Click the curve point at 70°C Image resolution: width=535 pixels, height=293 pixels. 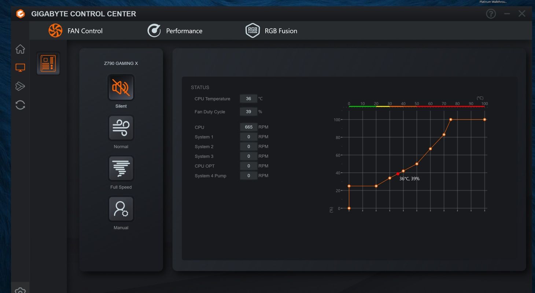tap(444, 135)
